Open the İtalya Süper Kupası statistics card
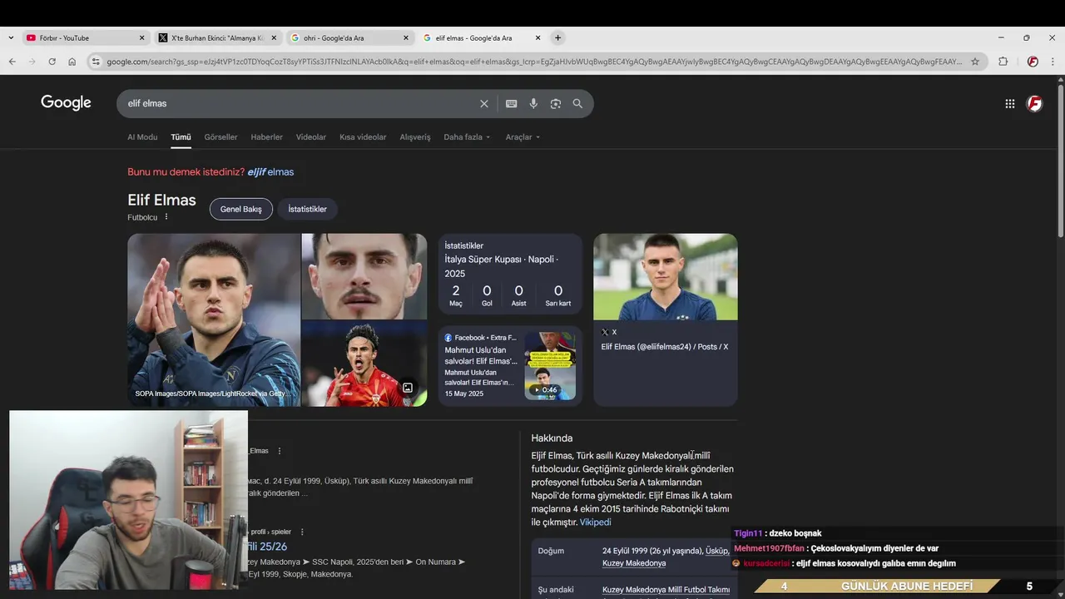The image size is (1065, 599). (510, 275)
